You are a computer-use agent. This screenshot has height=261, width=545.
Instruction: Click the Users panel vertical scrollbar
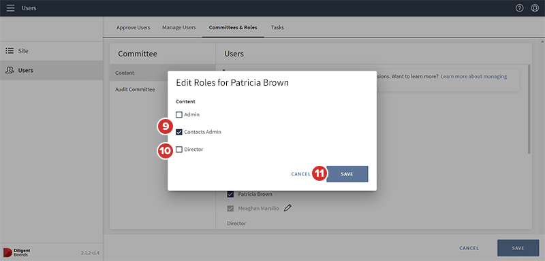click(529, 109)
